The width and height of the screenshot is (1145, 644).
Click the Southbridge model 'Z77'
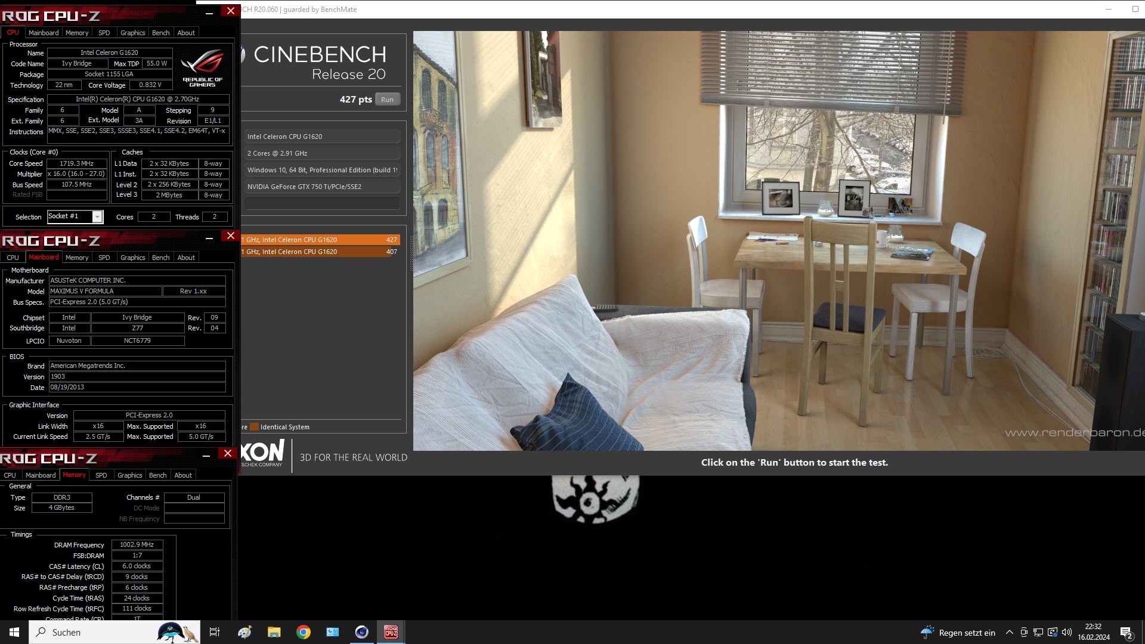click(x=138, y=328)
